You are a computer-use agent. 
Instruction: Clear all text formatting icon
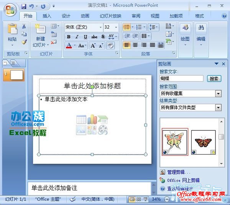click(110, 46)
